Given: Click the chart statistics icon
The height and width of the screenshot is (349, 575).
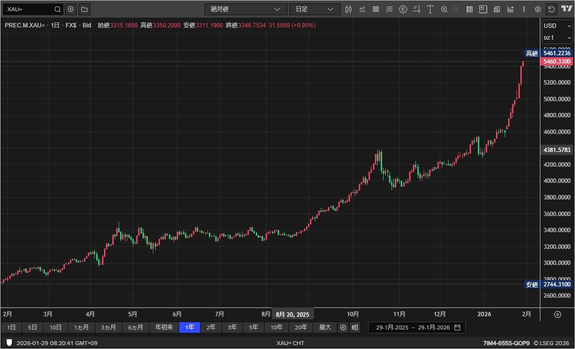Looking at the screenshot, I should coord(510,9).
